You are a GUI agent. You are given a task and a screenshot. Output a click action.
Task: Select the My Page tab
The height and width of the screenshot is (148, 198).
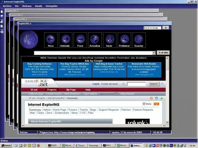[71, 90]
